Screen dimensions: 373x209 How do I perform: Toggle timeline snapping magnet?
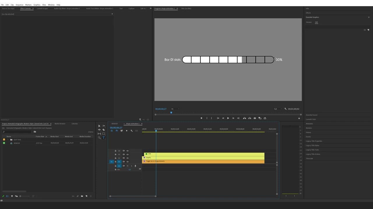tap(117, 131)
